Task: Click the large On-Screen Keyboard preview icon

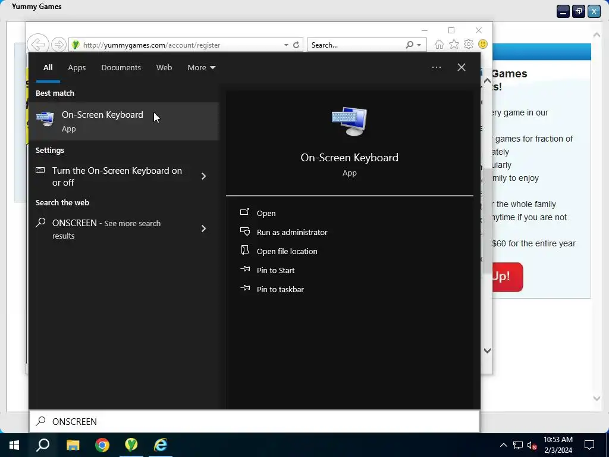Action: click(349, 121)
